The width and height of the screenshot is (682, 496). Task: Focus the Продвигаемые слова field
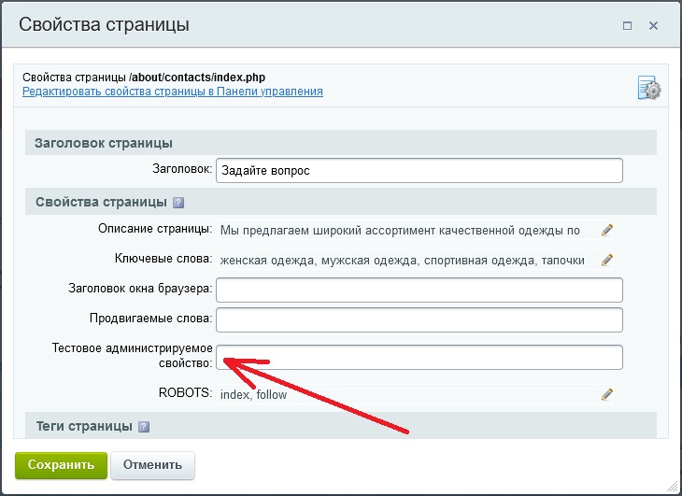tap(419, 320)
